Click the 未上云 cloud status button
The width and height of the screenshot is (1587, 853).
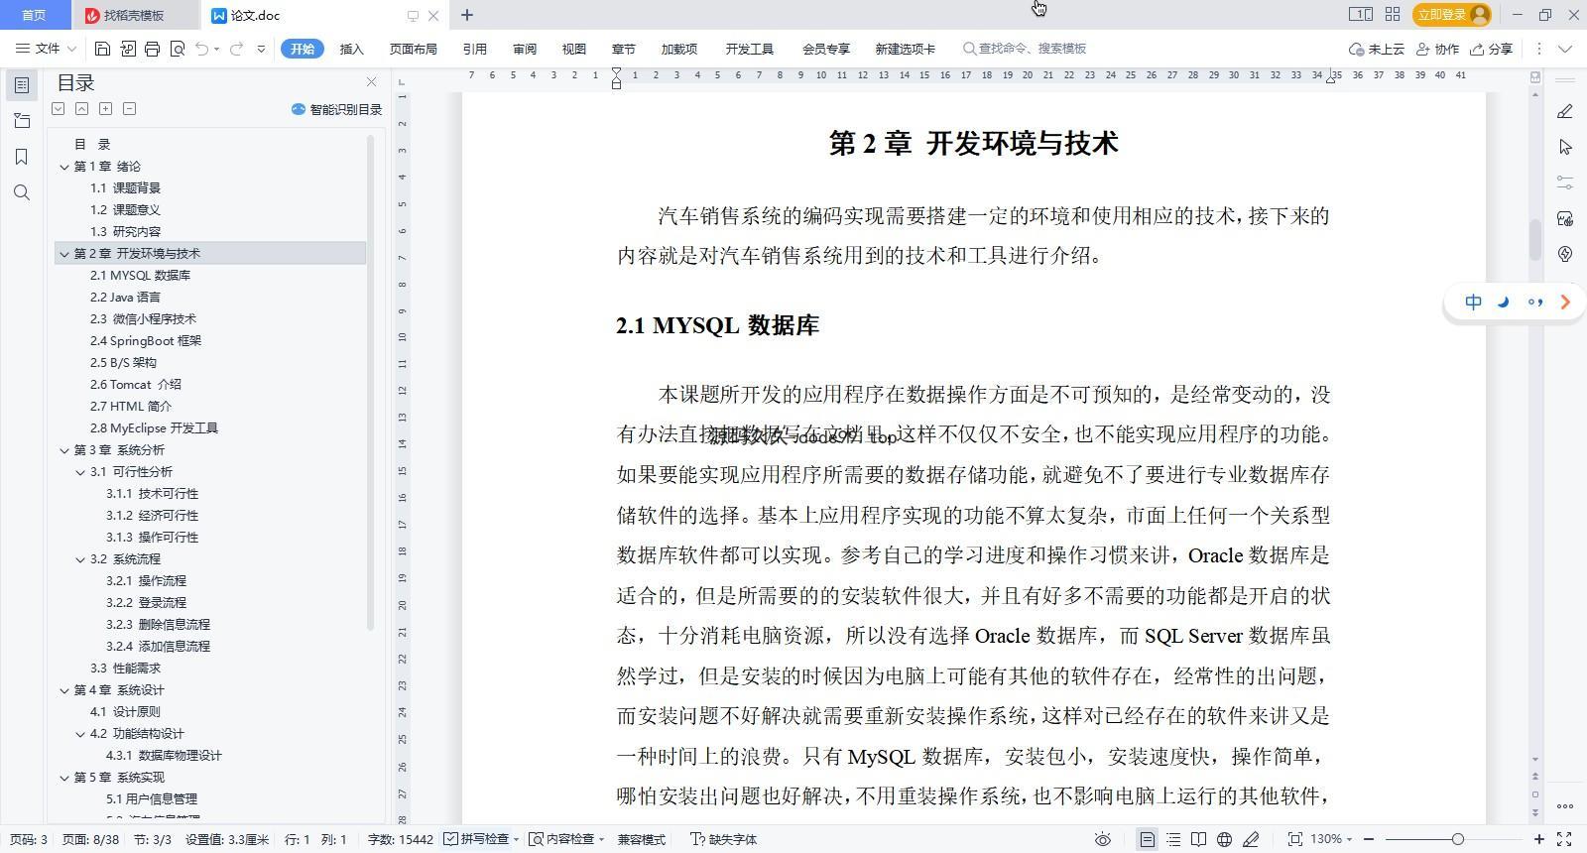[x=1377, y=49]
